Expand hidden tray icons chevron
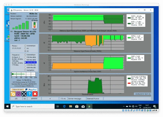The height and width of the screenshot is (117, 163). 124,106
